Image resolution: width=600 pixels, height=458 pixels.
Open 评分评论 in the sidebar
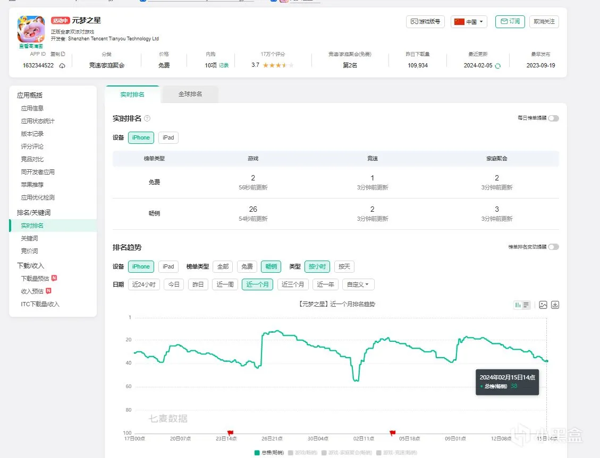pos(32,146)
